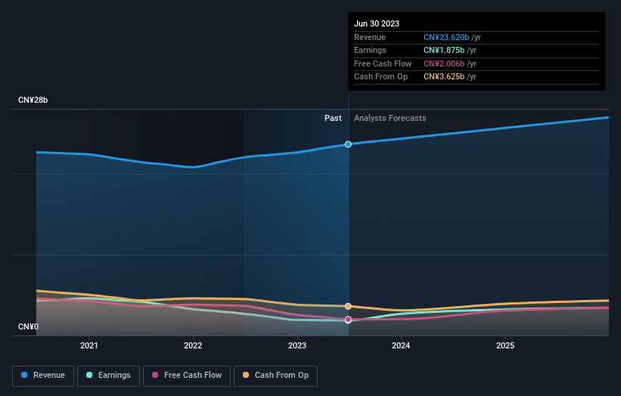Click the CN¥1.875b earnings value in tooltip

tap(444, 50)
